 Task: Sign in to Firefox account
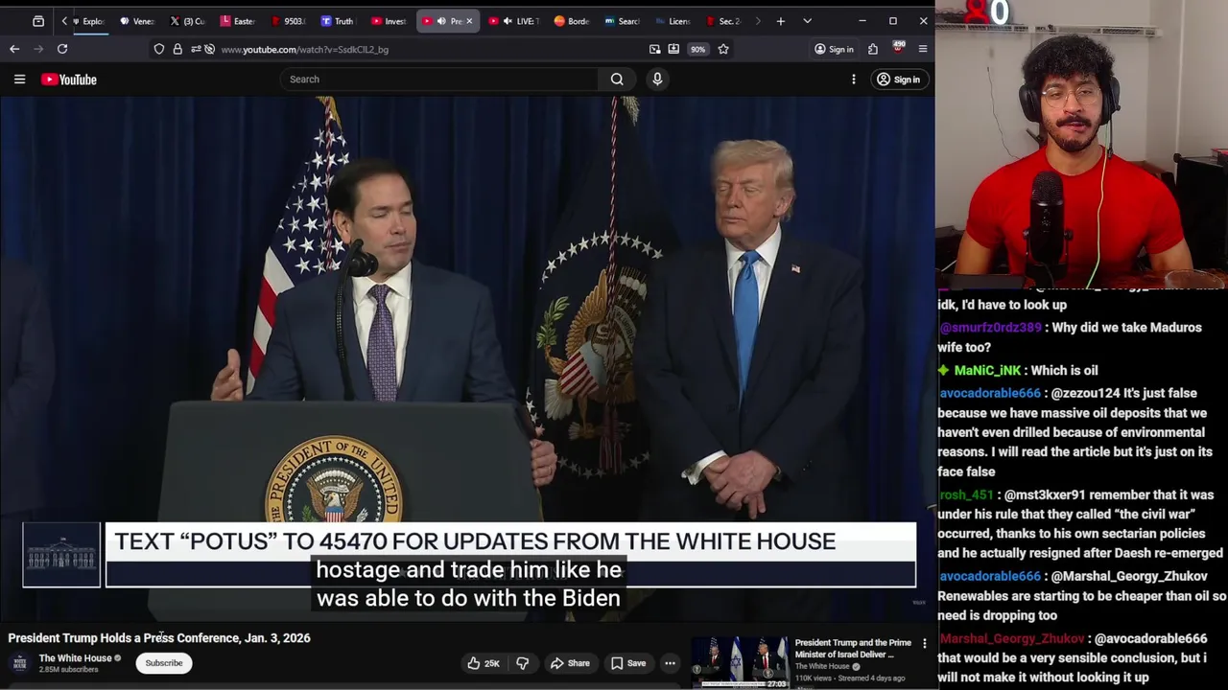(x=834, y=49)
